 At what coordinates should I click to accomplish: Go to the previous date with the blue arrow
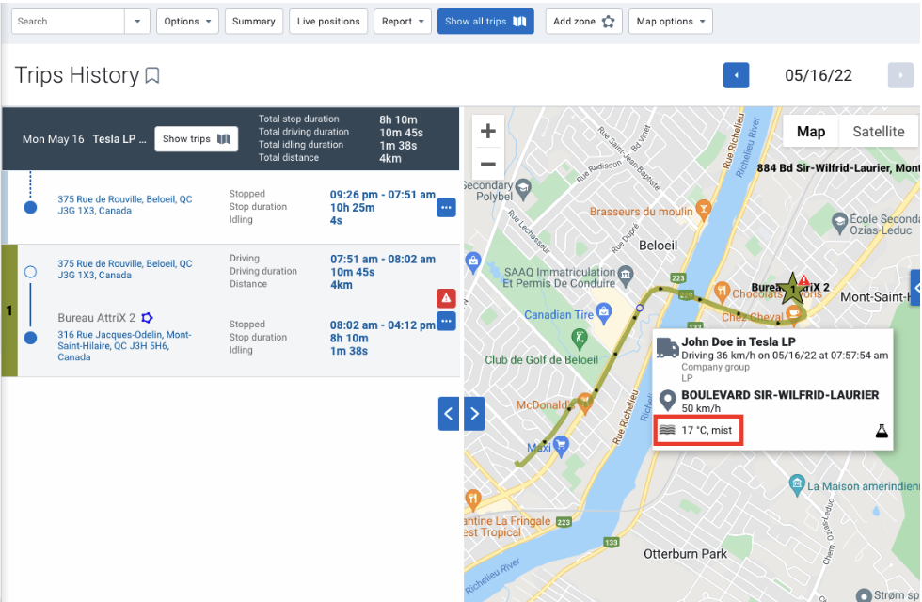coord(736,75)
